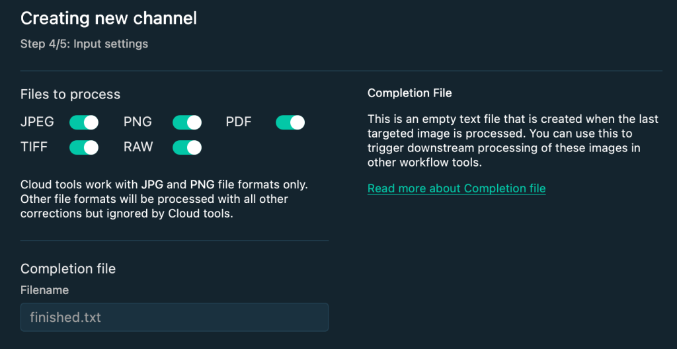
Task: Click the finished.txt filename input field
Action: tap(175, 317)
